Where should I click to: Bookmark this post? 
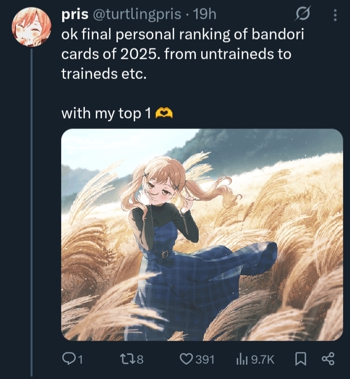tap(301, 359)
